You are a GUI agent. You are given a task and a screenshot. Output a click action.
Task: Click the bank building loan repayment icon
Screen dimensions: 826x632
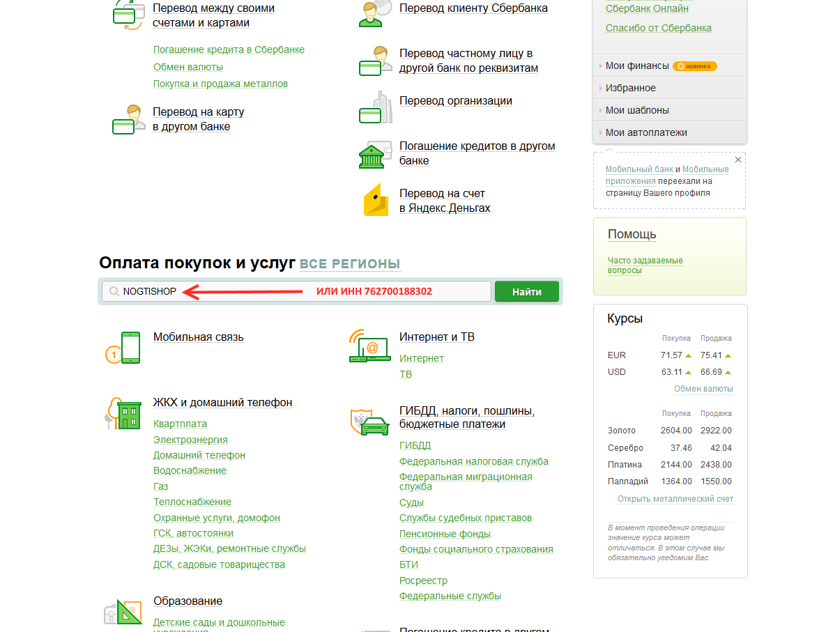[x=375, y=154]
